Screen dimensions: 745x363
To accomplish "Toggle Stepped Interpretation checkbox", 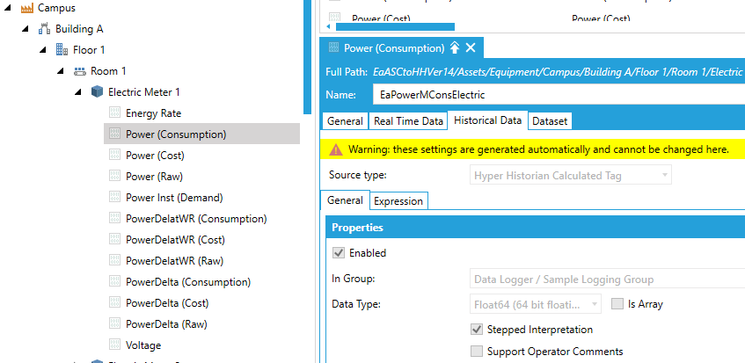I will tap(477, 330).
